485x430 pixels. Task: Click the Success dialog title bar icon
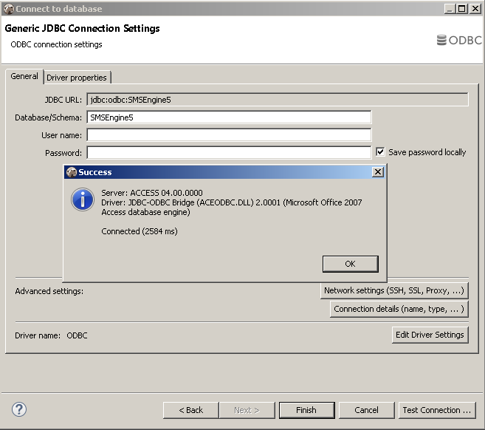tap(72, 172)
